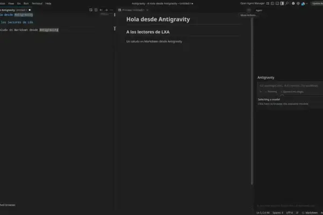The image size is (323, 215).
Task: Open the Markdown language mode selector
Action: [310, 213]
